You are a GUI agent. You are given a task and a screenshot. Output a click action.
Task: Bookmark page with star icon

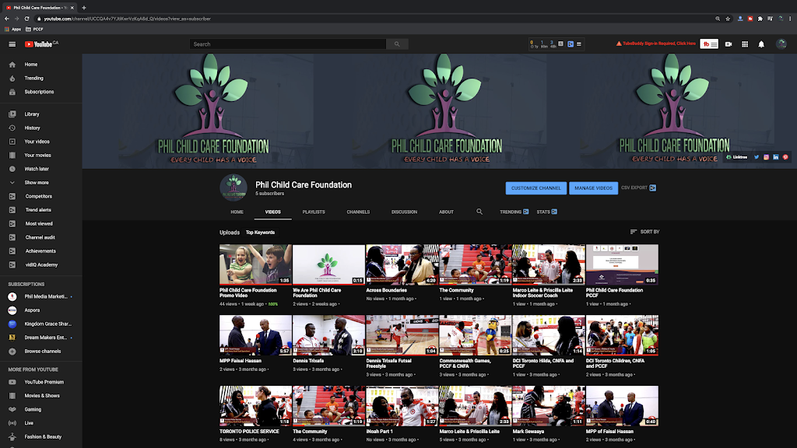click(x=728, y=19)
